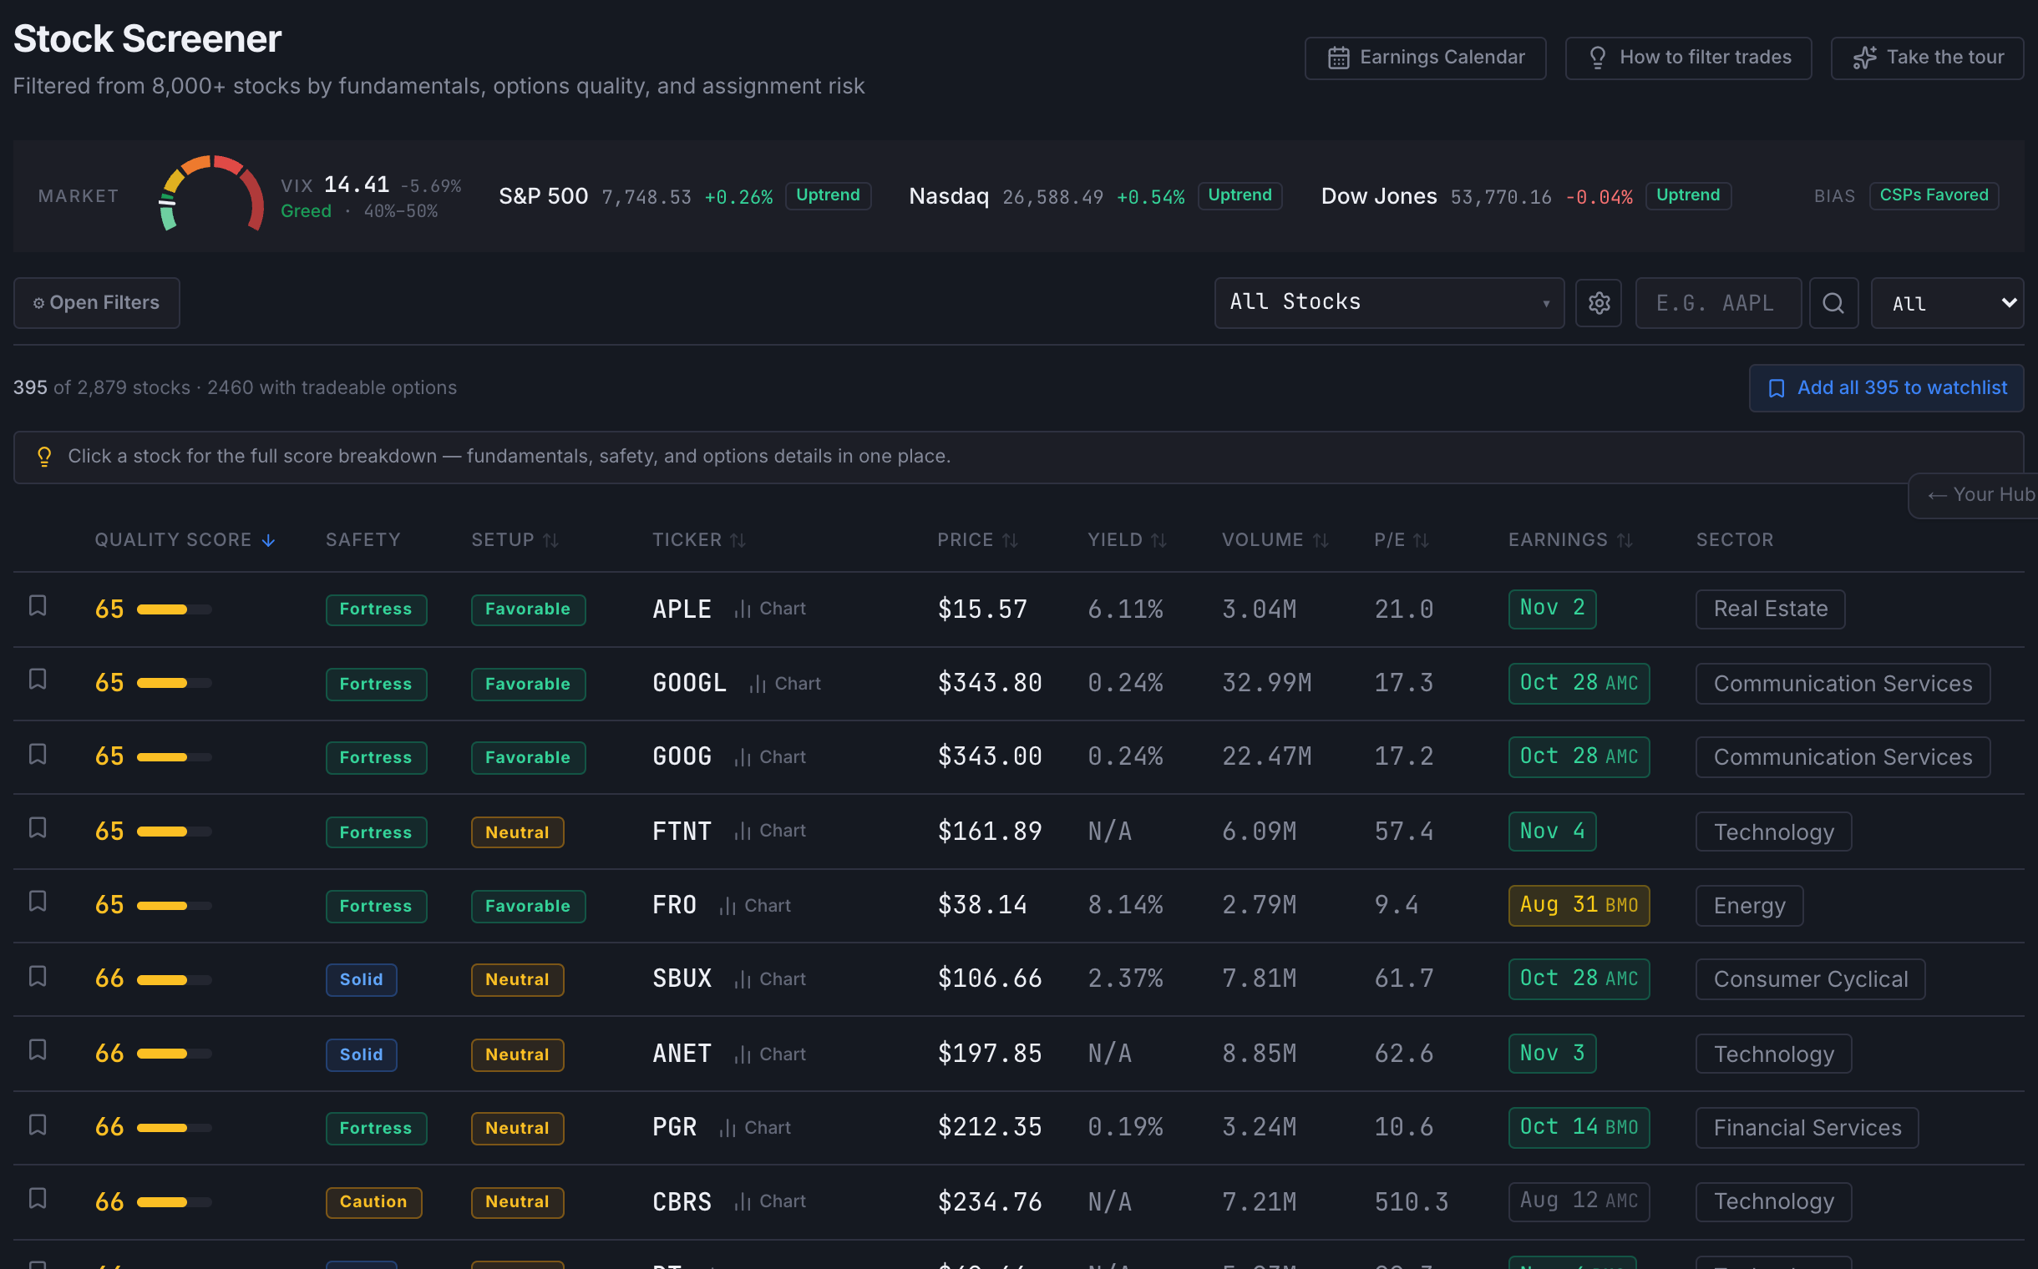The width and height of the screenshot is (2038, 1269).
Task: Click the lightbulb tip icon
Action: (44, 457)
